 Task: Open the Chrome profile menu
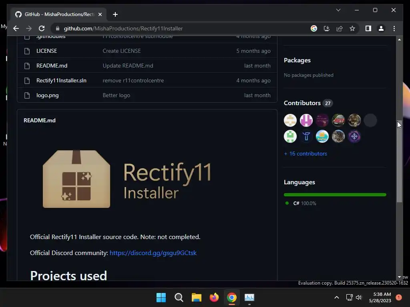click(381, 28)
